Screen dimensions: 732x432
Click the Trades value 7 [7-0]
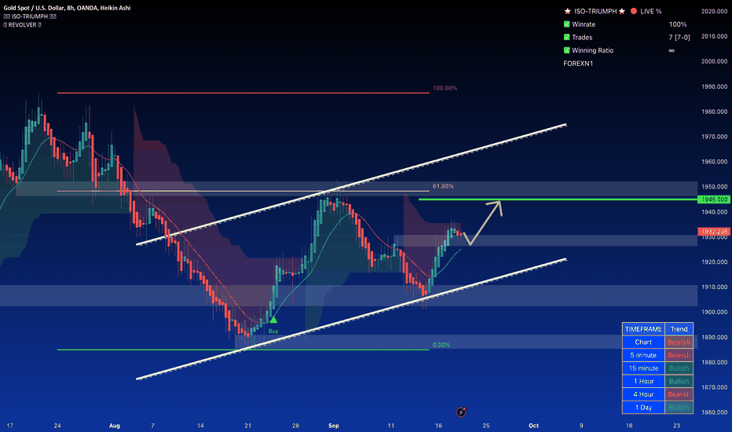(x=679, y=38)
